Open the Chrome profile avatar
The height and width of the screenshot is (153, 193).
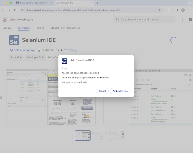coord(183,10)
